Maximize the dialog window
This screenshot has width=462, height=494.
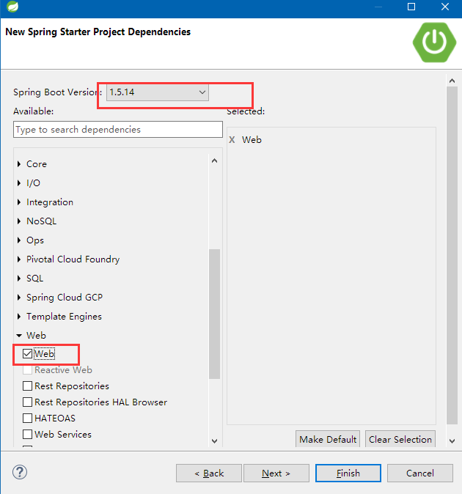411,7
